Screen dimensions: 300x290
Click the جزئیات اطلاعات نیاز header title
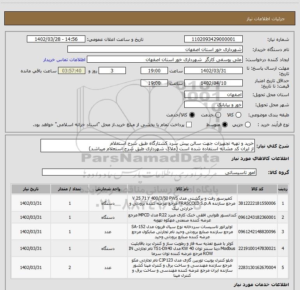[x=266, y=19]
